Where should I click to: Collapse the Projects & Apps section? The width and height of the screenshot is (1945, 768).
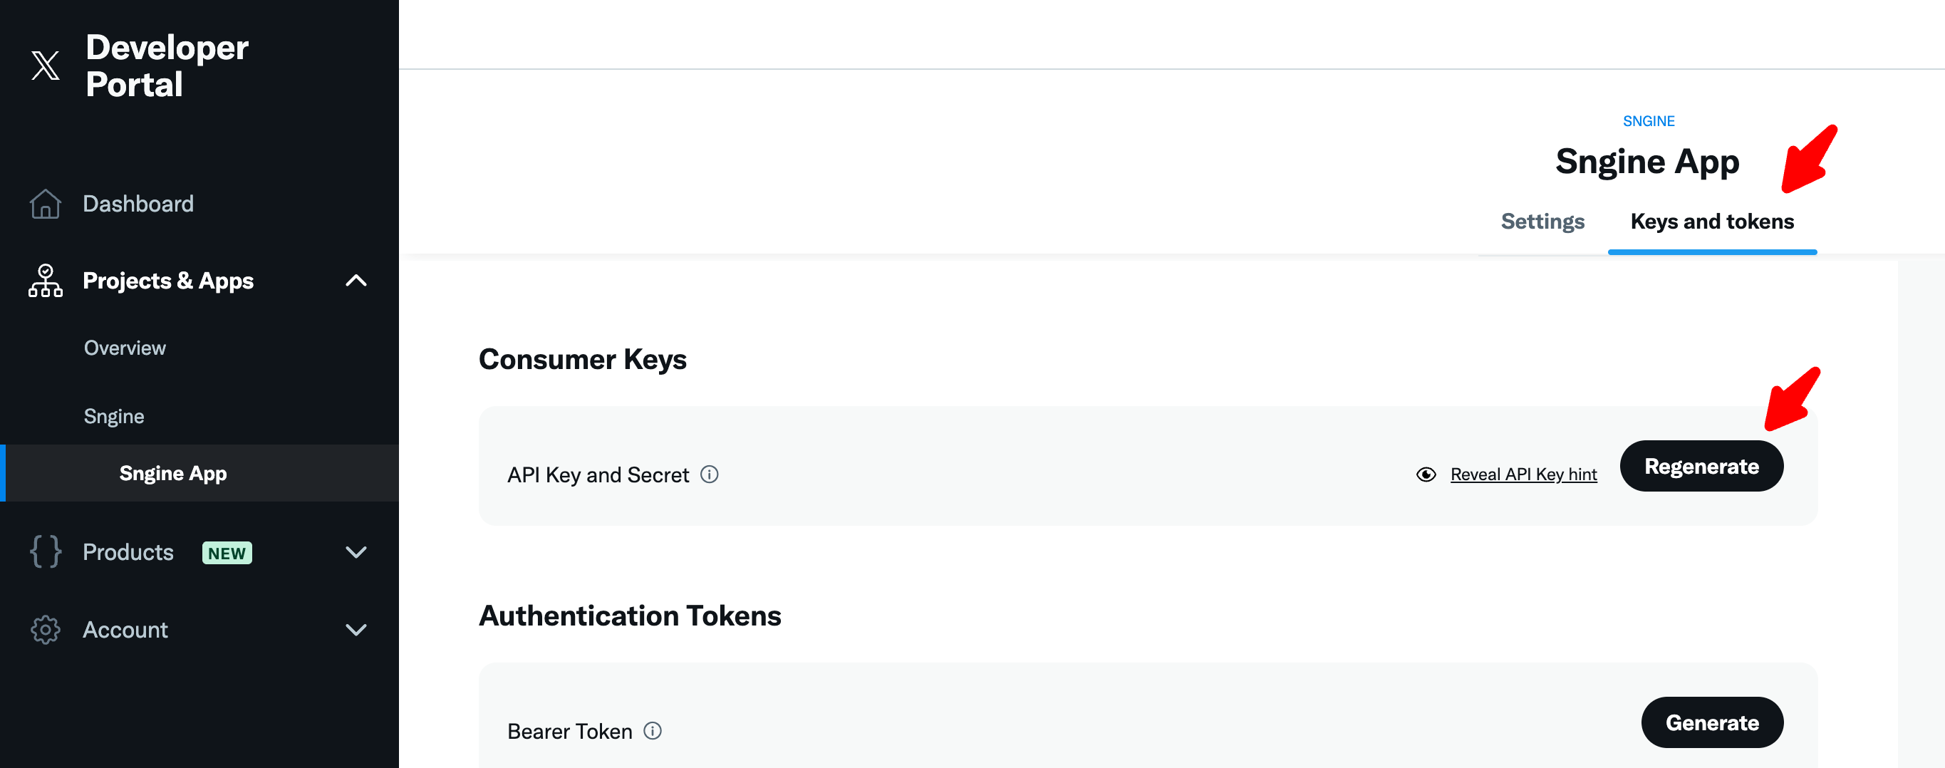click(356, 281)
